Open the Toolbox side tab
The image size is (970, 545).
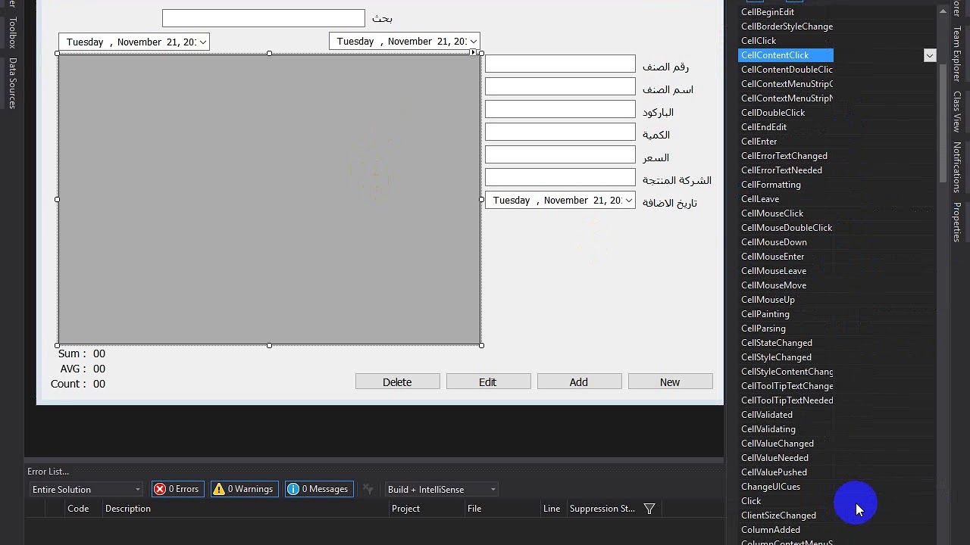point(12,33)
